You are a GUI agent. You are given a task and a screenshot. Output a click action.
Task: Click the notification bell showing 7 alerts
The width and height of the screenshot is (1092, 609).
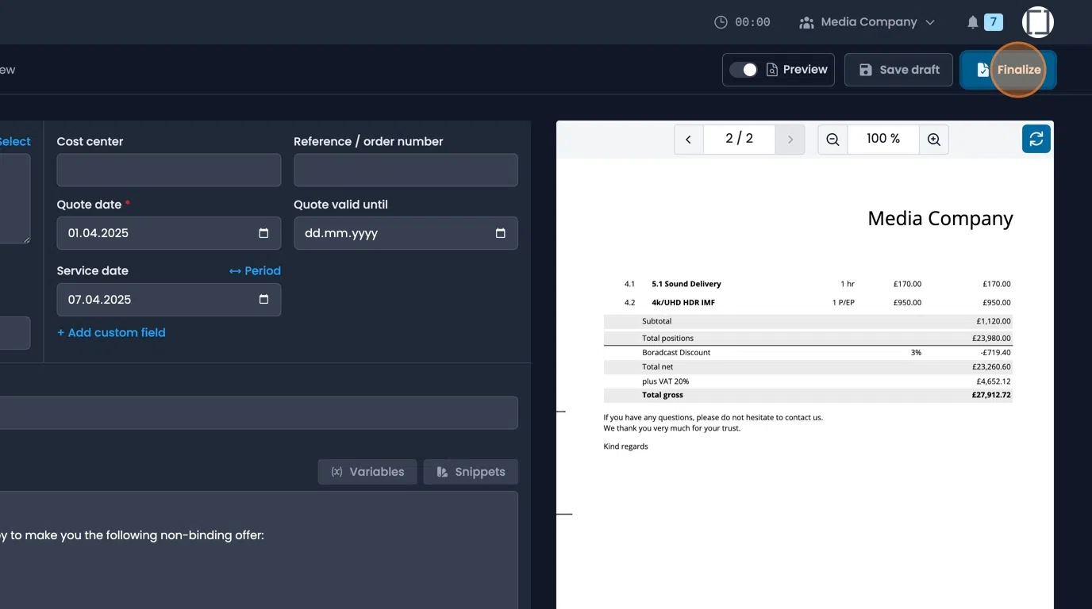click(x=973, y=21)
